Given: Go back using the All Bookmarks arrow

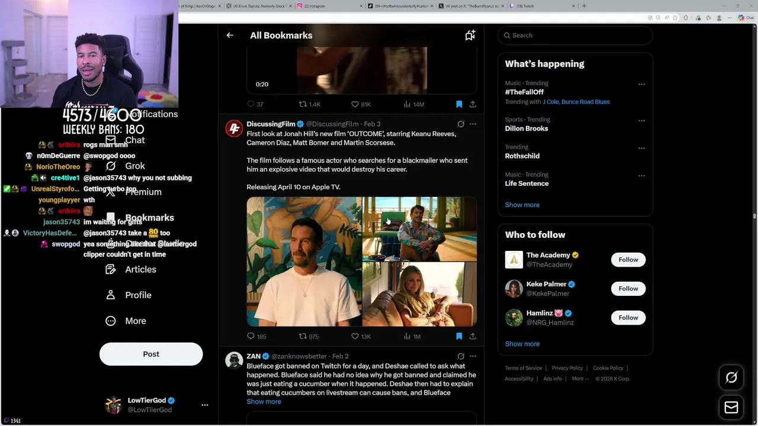Looking at the screenshot, I should [x=230, y=35].
